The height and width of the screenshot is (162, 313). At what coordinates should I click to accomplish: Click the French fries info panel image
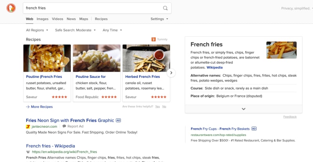coord(281,50)
